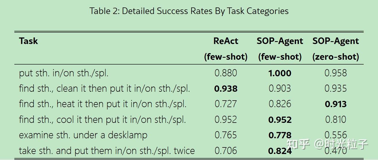The height and width of the screenshot is (160, 378).
Task: Select the "put sth. in/on sth./spl." row label
Action: point(64,73)
